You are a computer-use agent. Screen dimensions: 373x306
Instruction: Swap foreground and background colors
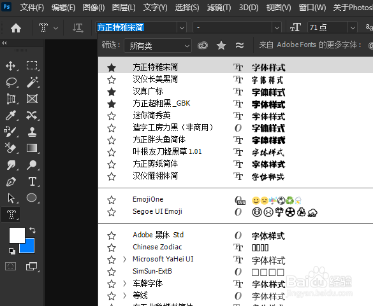[x=33, y=230]
